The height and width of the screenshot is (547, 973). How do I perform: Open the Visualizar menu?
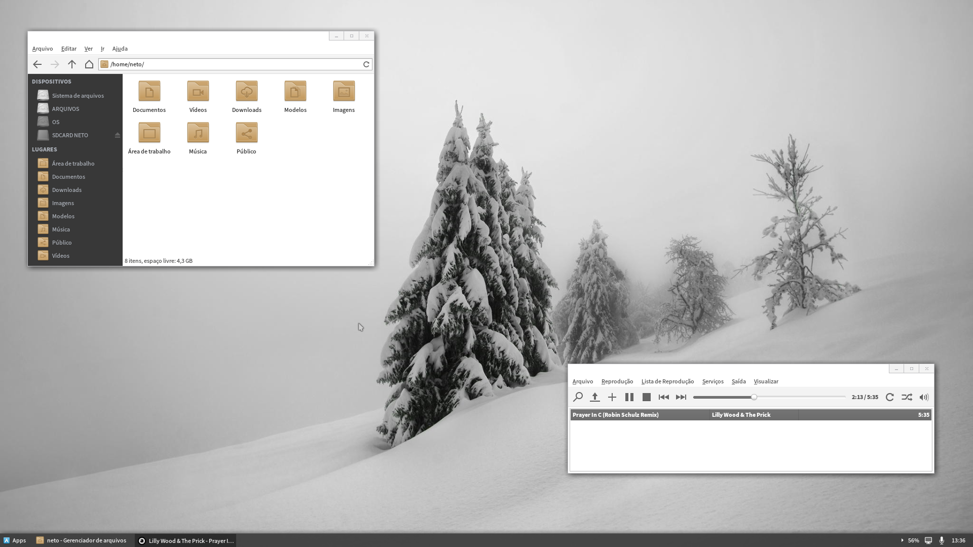pos(766,381)
